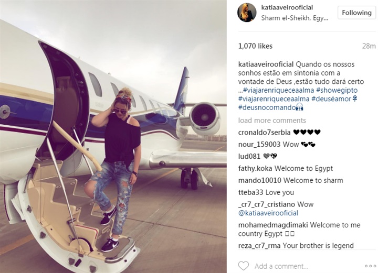Expand load more comments
The height and width of the screenshot is (273, 378).
click(272, 121)
